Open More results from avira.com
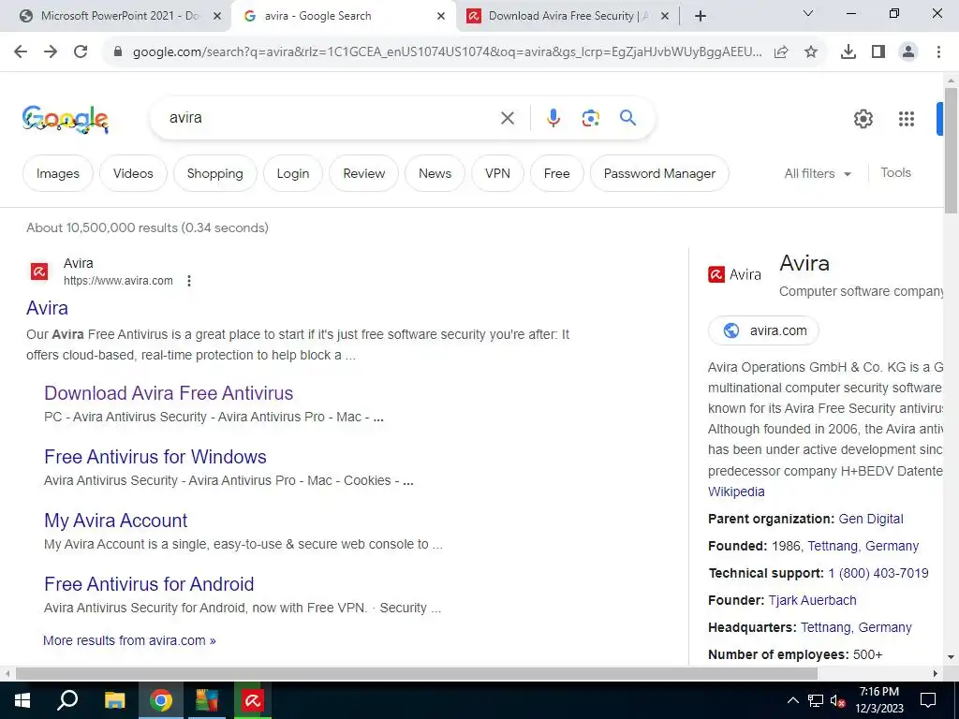Image resolution: width=959 pixels, height=719 pixels. click(129, 640)
